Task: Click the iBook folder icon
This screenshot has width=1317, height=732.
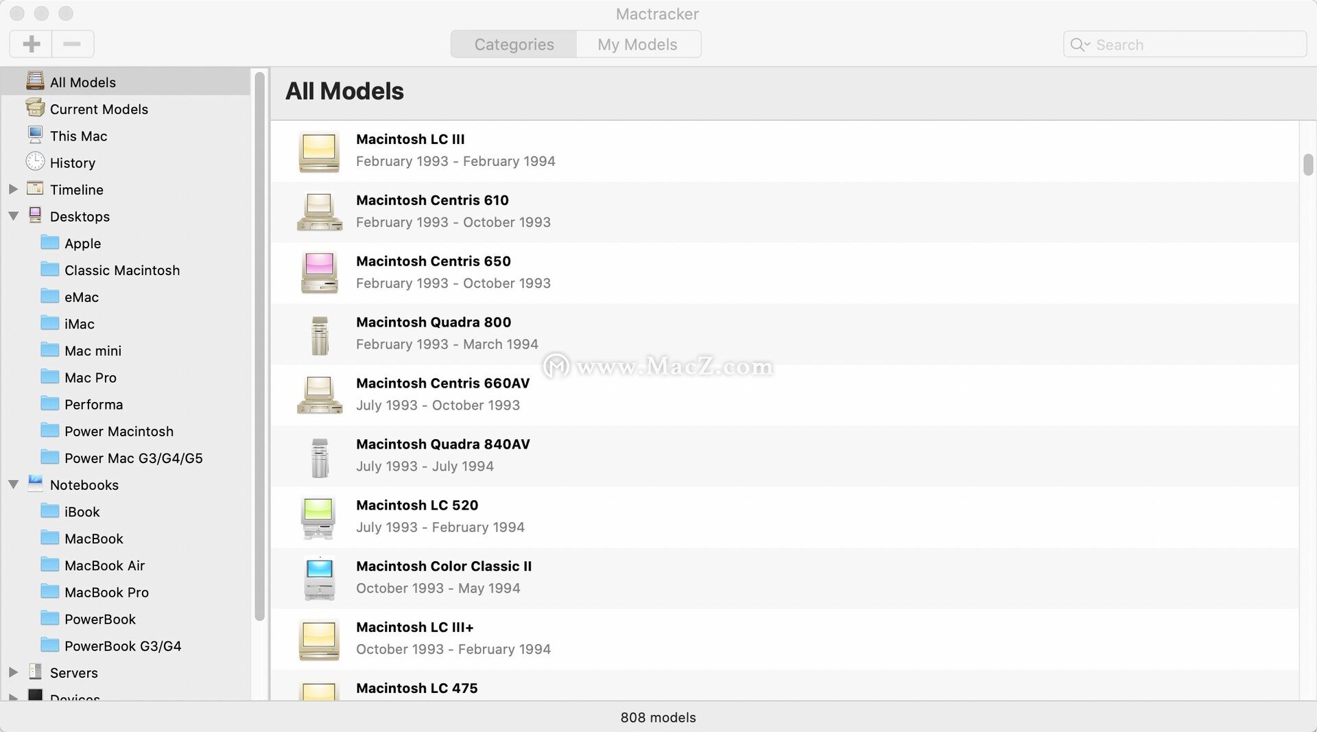Action: point(49,510)
